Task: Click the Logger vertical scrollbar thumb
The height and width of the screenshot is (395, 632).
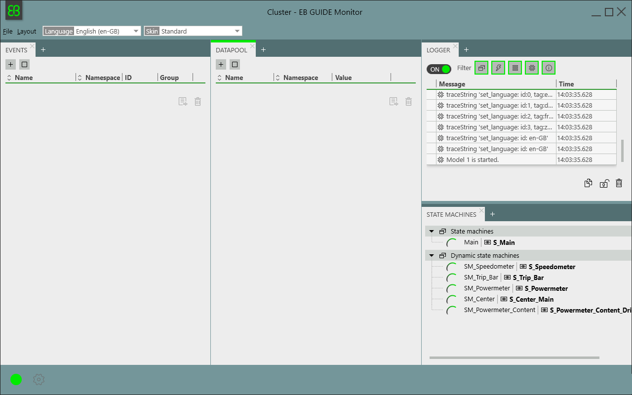Action: (622, 151)
